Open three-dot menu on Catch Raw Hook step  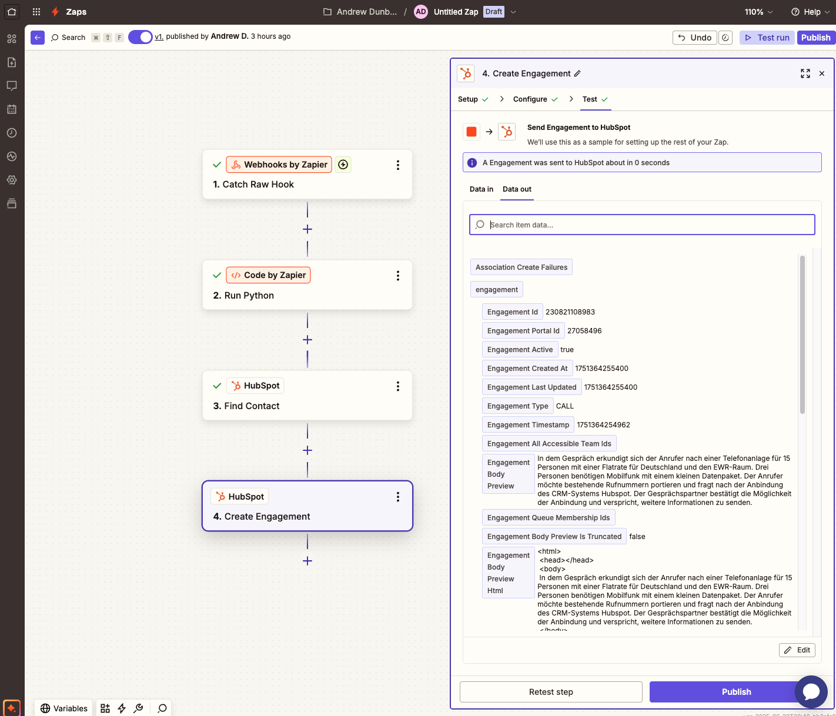tap(398, 165)
